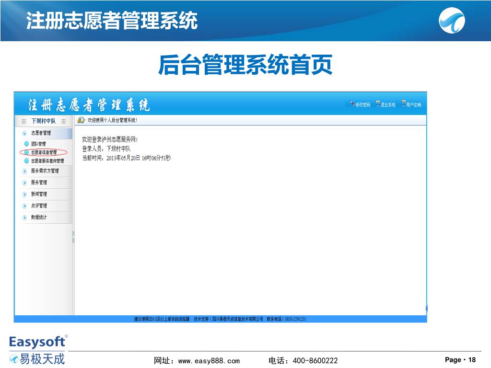
Task: Click the welcome icon before 欢迎使用个人后台管理系统
Action: (x=81, y=120)
